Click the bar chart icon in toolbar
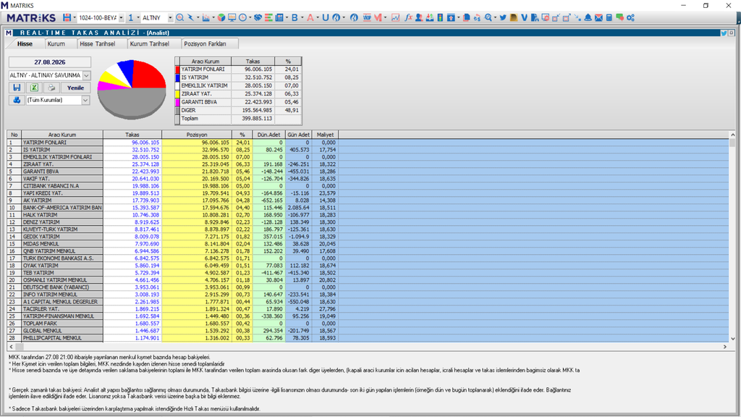 tap(206, 17)
